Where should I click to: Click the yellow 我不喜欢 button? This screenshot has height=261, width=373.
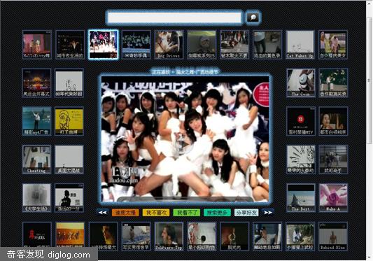pos(156,213)
